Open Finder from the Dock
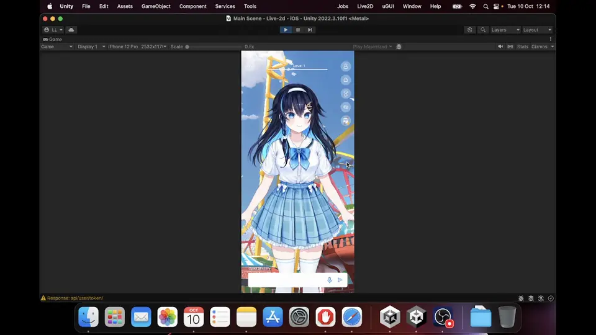Viewport: 596px width, 335px height. click(x=88, y=317)
